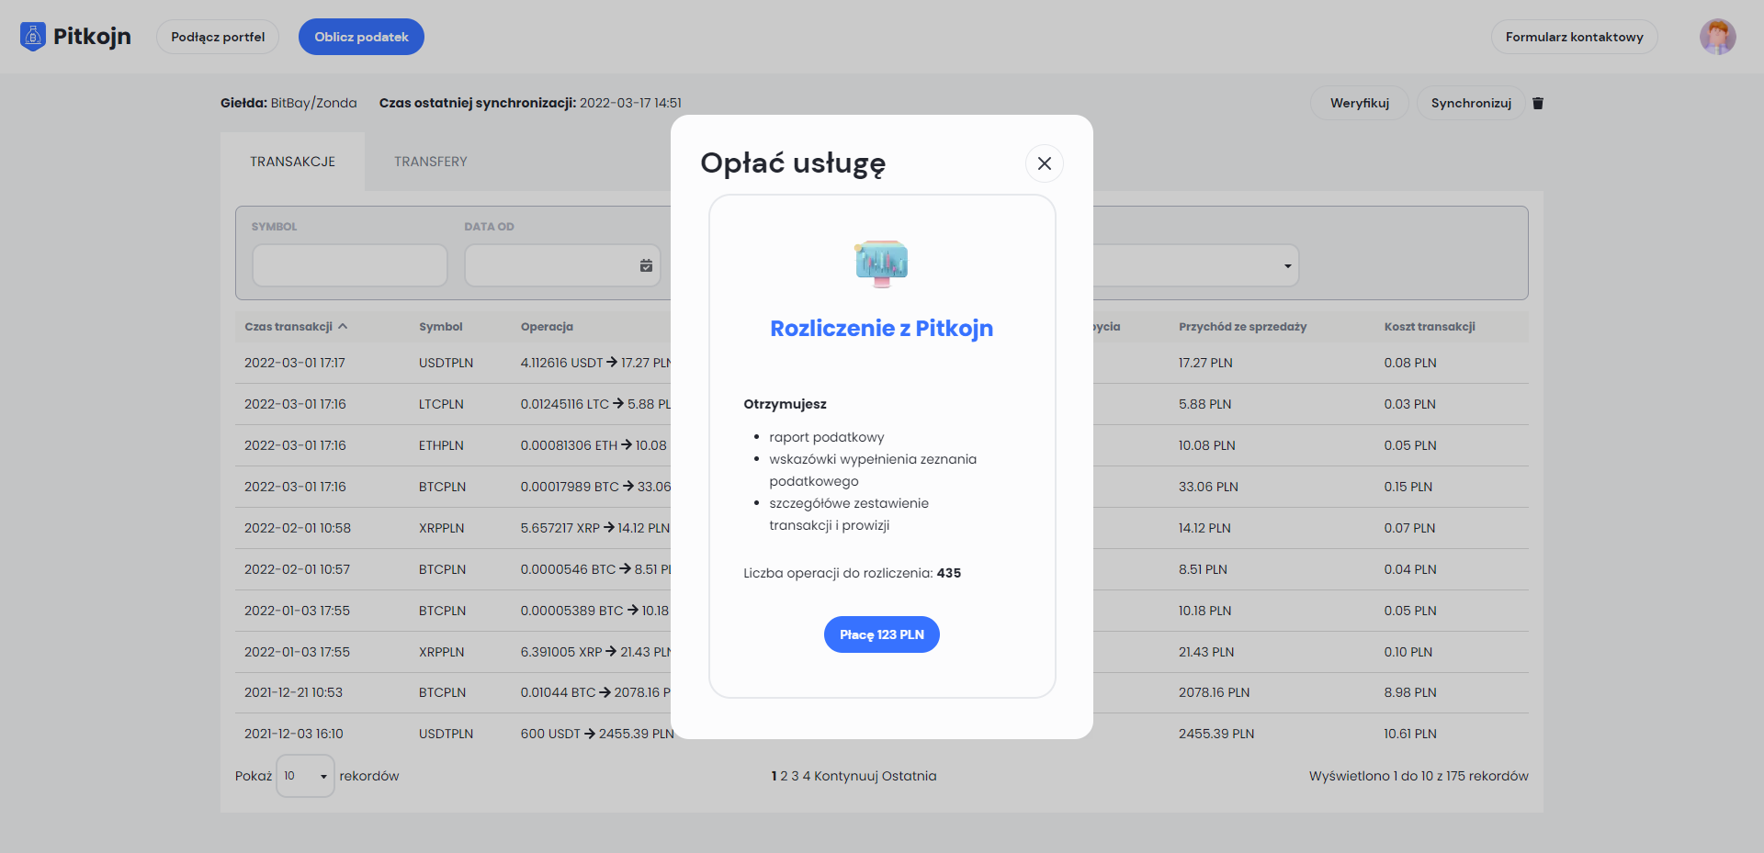Viewport: 1764px width, 853px height.
Task: Select the row dated 2022-03-01 17:17
Action: tap(881, 363)
